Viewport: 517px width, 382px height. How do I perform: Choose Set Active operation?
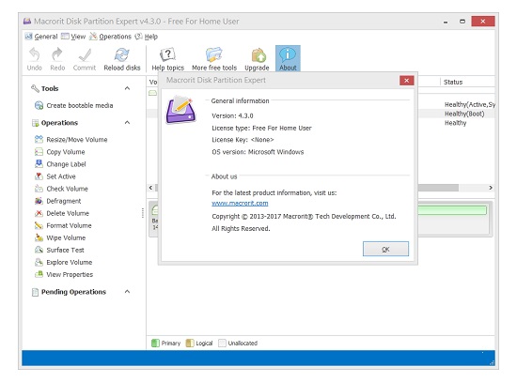click(55, 176)
